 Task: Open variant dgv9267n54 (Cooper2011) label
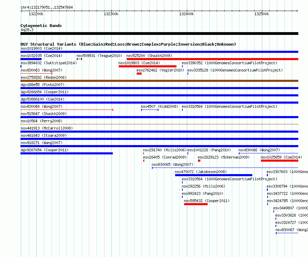pos(45,150)
